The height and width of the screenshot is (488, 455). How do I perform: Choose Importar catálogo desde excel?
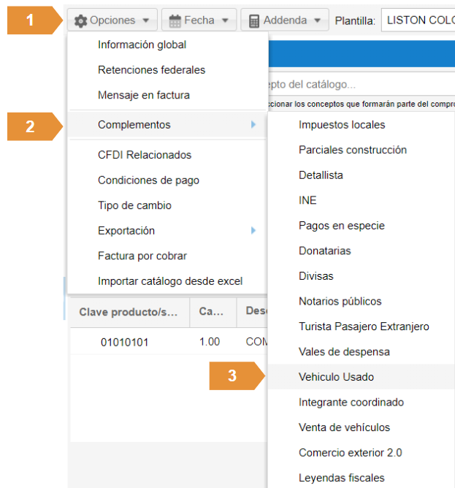(x=169, y=281)
